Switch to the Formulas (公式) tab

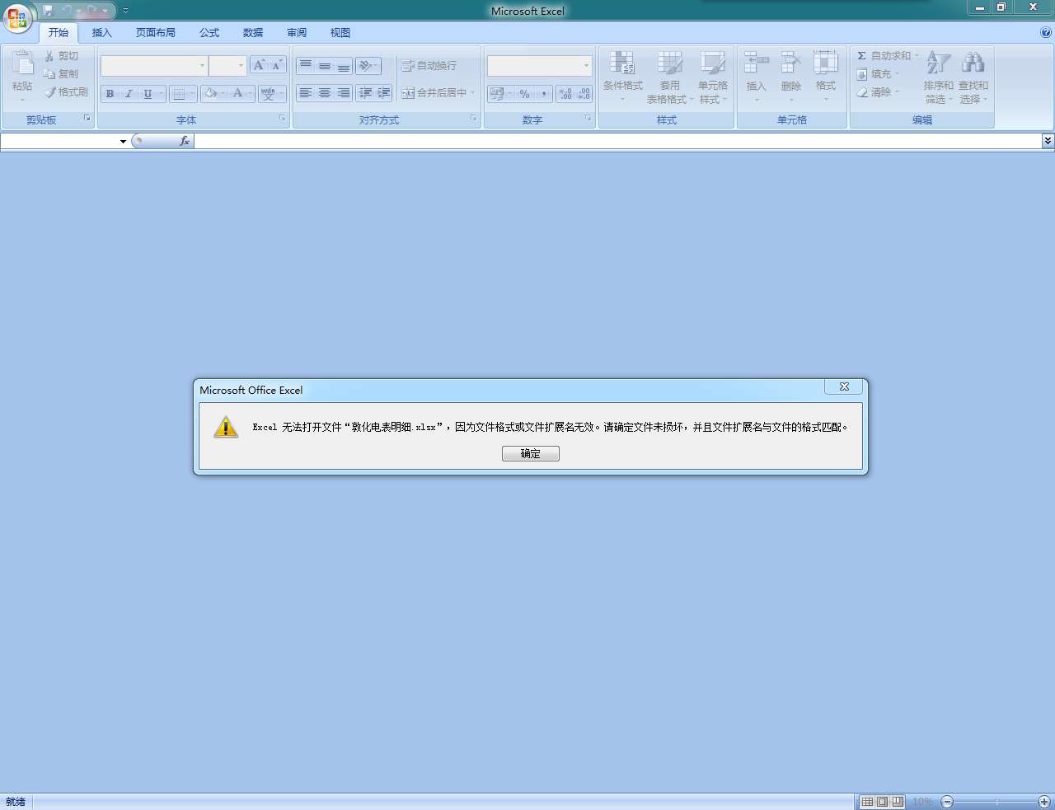[209, 33]
